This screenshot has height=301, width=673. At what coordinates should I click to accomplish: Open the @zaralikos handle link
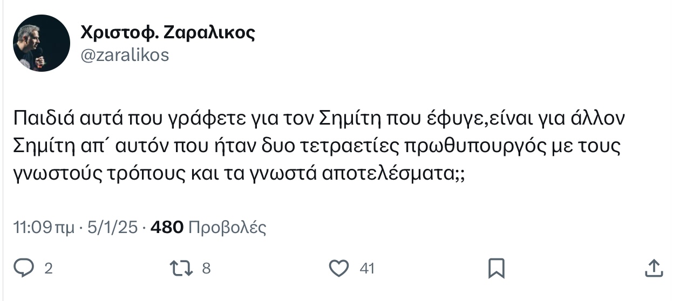pos(125,55)
